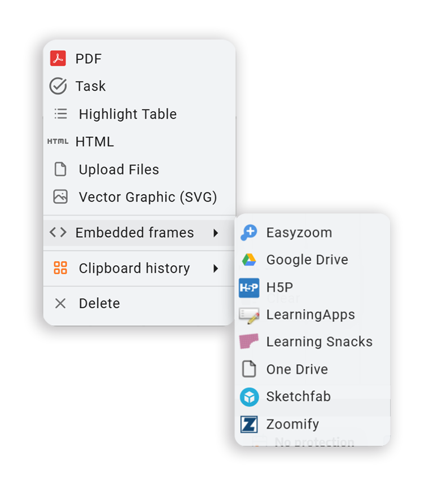Expand the Embedded frames submenu arrow
Image resolution: width=433 pixels, height=486 pixels.
[x=216, y=233]
